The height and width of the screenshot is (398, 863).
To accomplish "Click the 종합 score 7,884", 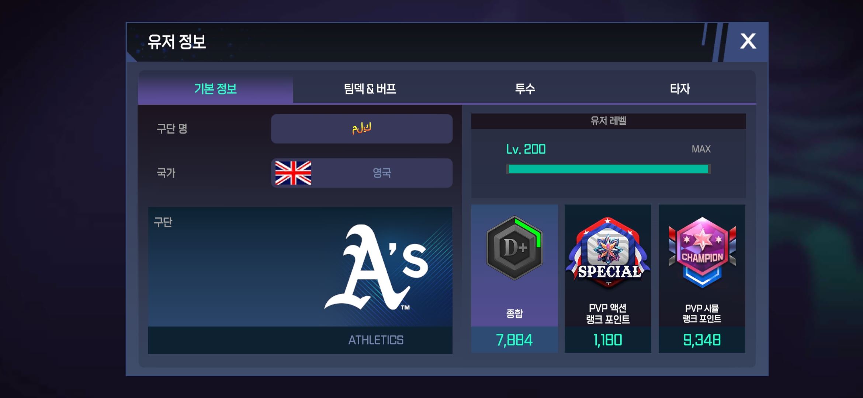I will [x=514, y=340].
